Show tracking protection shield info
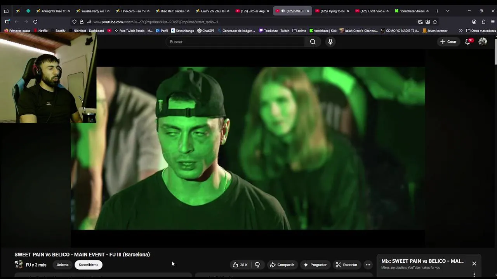Screen dimensions: 497x279 (x=75, y=22)
